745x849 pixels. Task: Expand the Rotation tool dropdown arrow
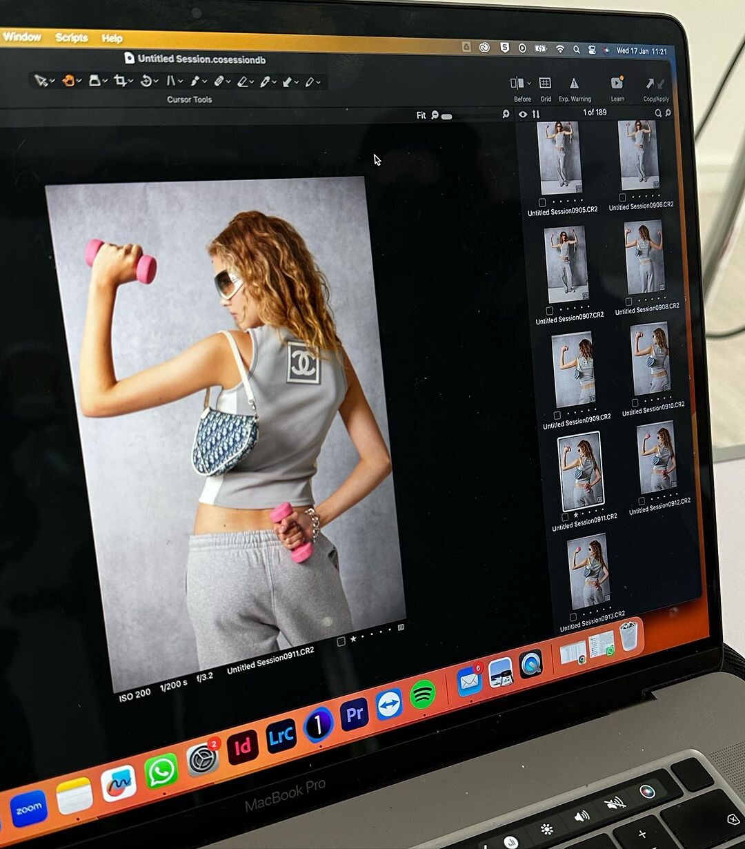click(x=157, y=82)
